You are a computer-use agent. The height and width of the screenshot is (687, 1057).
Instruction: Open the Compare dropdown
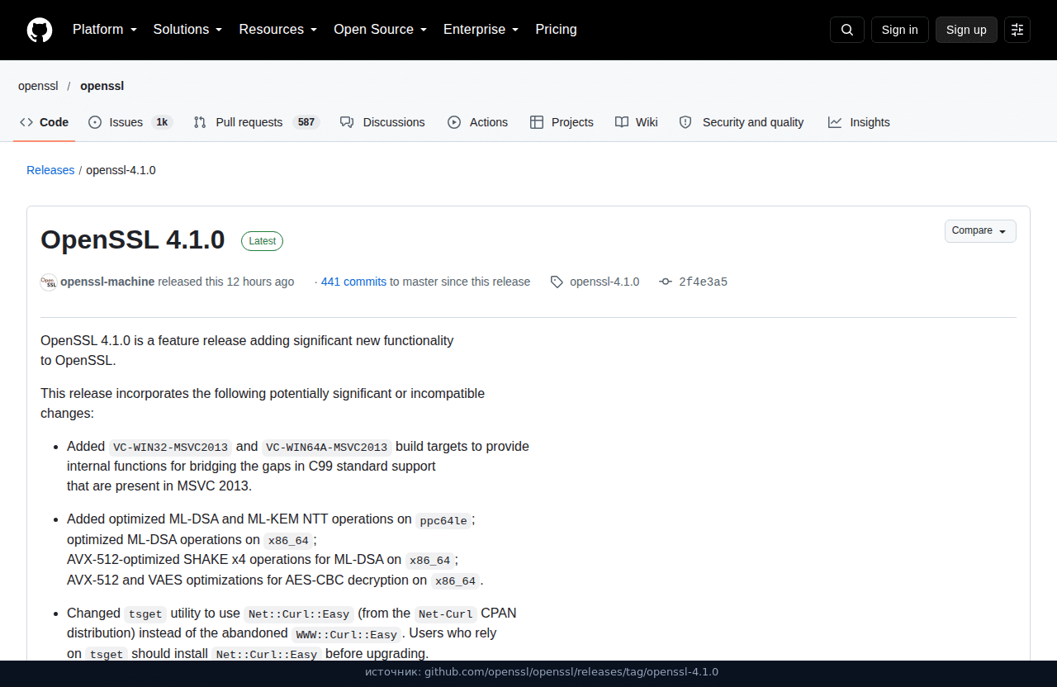980,231
